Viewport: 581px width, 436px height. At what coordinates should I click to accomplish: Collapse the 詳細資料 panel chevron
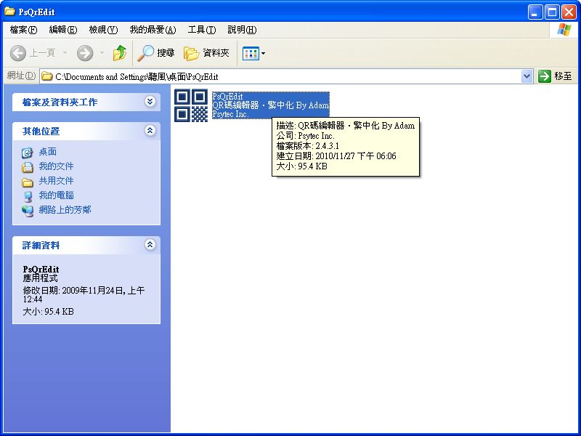150,245
